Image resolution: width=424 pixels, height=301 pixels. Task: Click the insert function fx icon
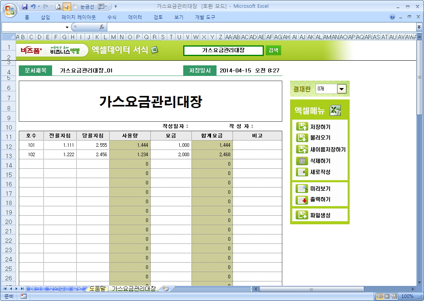click(x=102, y=27)
